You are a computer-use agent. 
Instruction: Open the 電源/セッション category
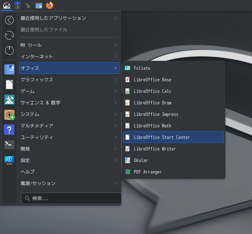pos(69,183)
